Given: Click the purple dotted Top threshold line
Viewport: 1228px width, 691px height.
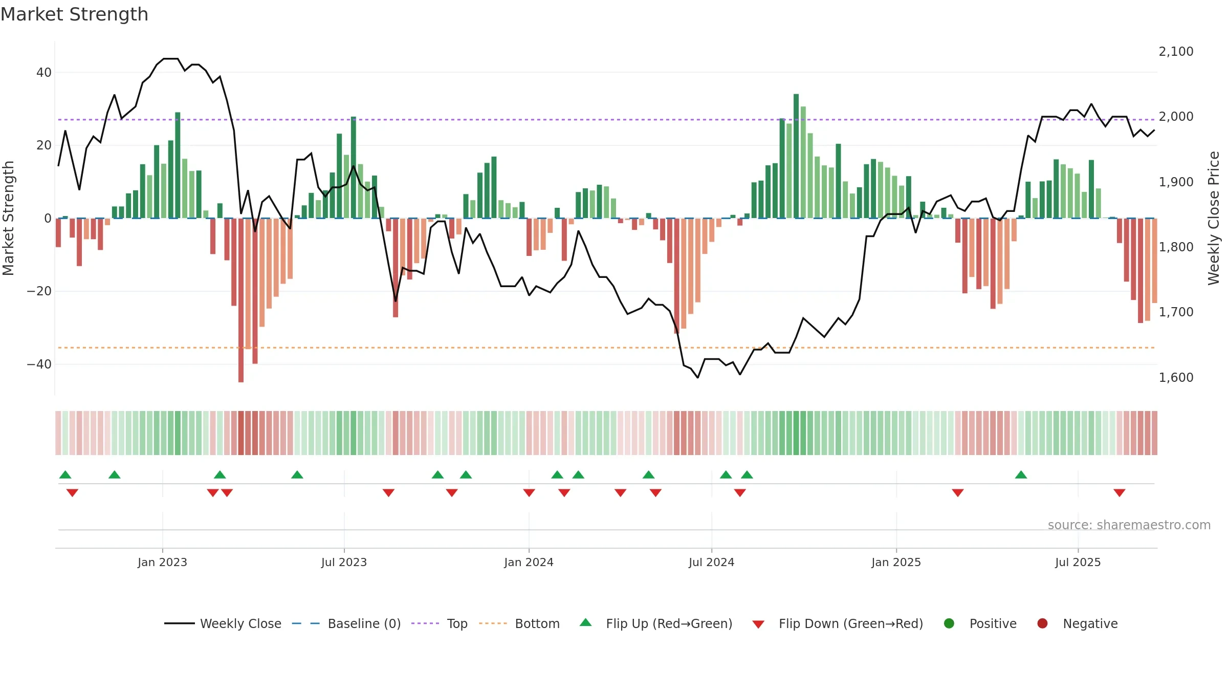Looking at the screenshot, I should [606, 120].
